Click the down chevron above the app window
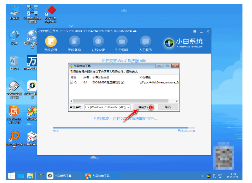252x183 pixels. point(72,26)
